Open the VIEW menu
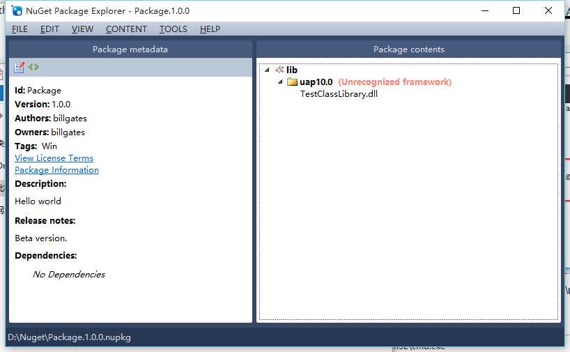 (82, 29)
